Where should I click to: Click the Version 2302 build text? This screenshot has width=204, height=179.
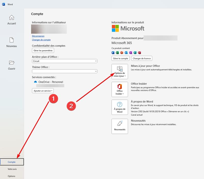(160, 111)
